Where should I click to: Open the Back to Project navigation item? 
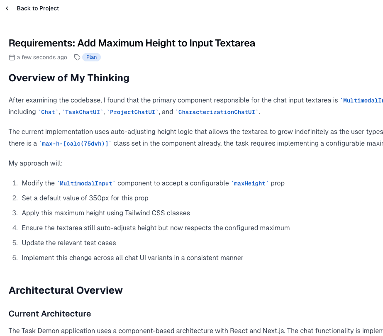click(38, 8)
